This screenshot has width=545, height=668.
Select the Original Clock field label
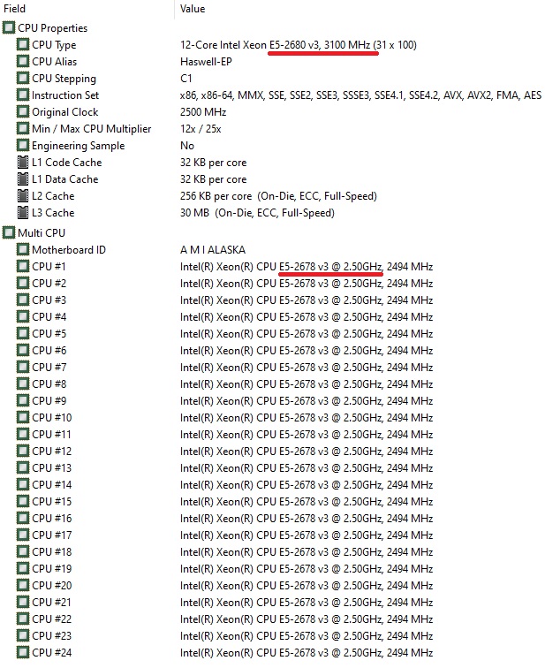tap(64, 111)
